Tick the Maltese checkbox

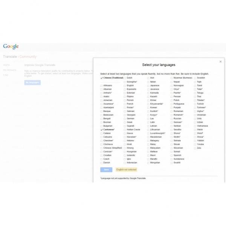[x=148, y=152]
